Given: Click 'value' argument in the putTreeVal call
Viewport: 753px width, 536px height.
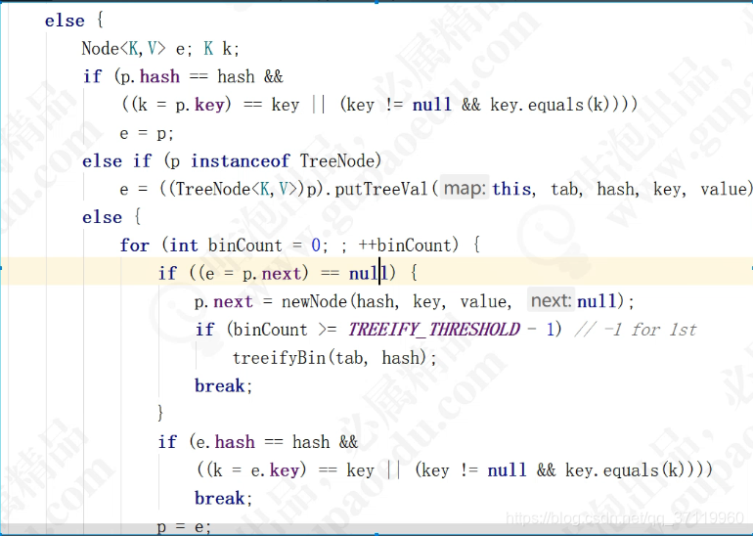Looking at the screenshot, I should point(725,189).
